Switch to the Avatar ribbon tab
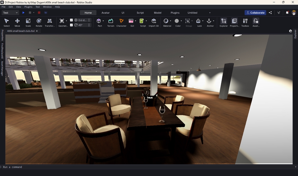298x176 pixels. pos(106,13)
